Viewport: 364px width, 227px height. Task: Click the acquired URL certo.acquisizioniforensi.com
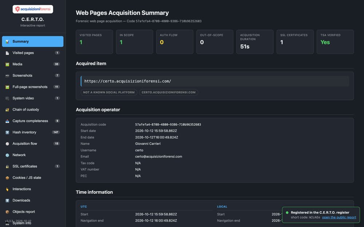(x=128, y=81)
